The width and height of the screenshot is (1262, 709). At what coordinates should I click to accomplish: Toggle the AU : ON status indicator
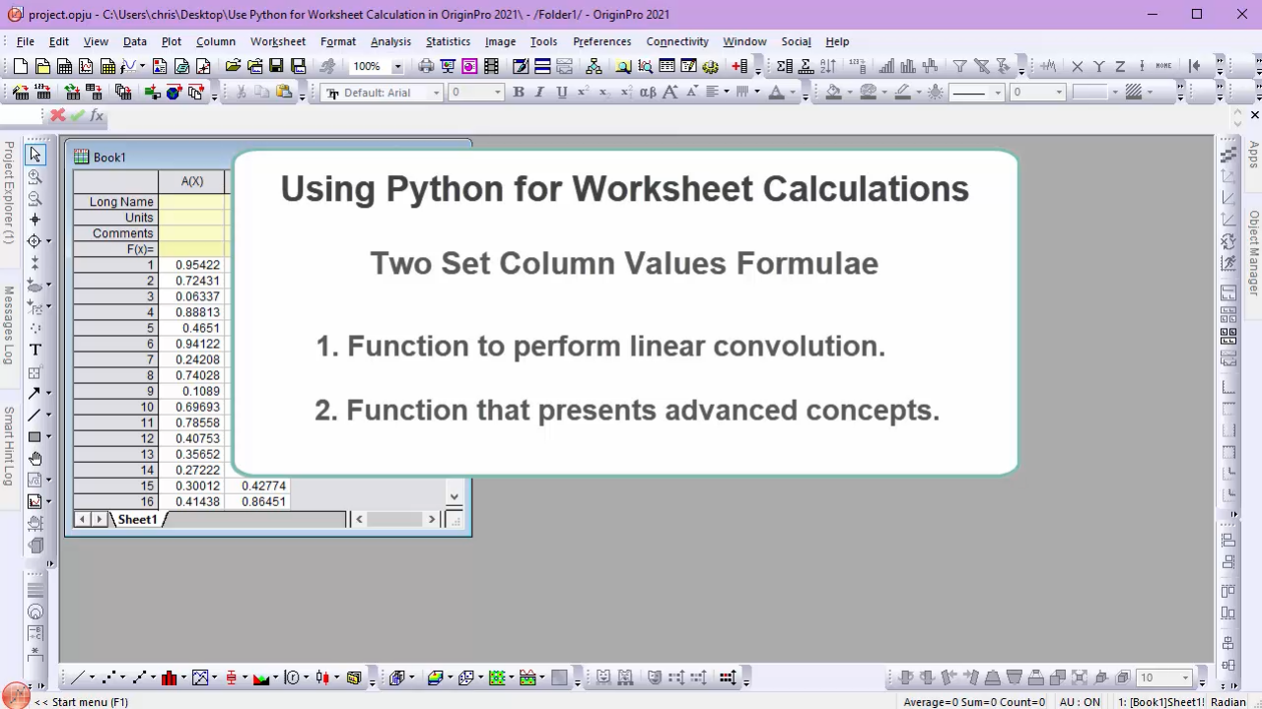[1080, 702]
